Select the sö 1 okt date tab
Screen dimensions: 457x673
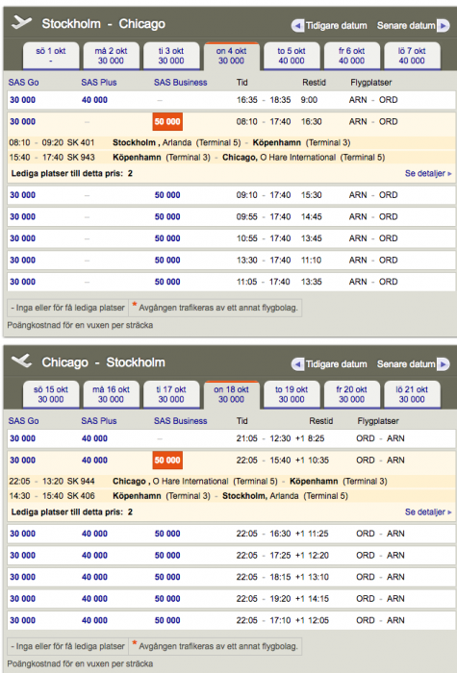(51, 56)
